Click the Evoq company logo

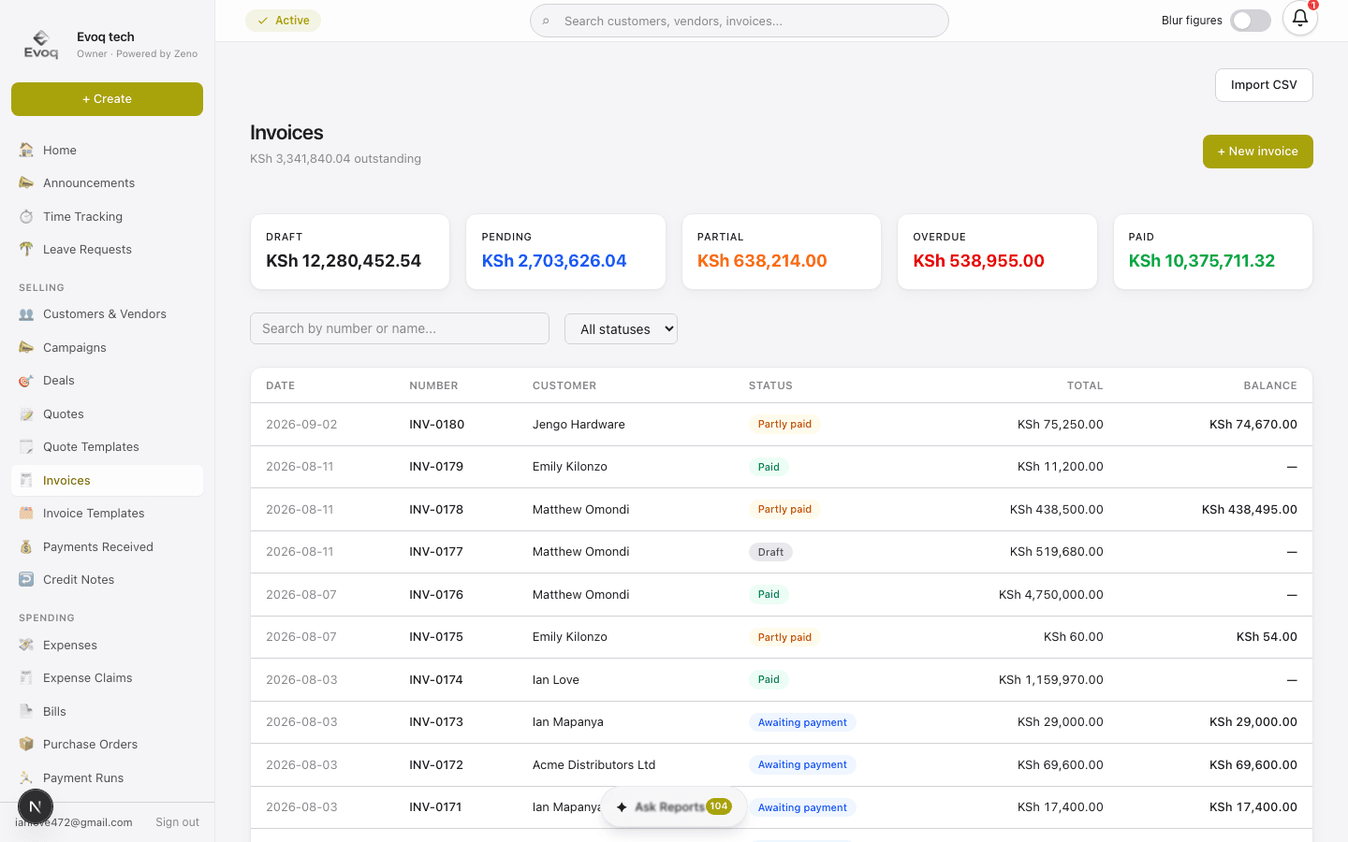(x=41, y=44)
